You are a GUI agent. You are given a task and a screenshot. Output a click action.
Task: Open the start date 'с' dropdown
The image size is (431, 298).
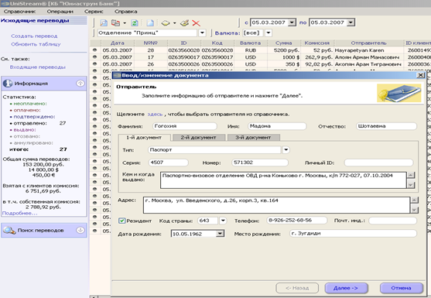point(292,22)
